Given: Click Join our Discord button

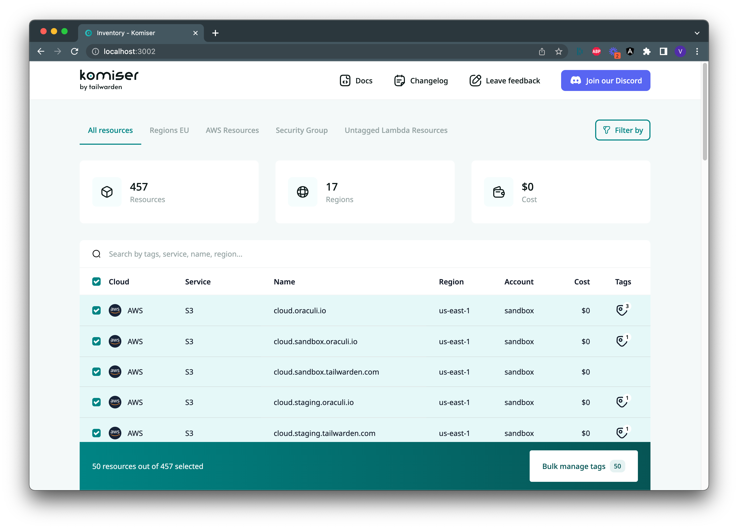Looking at the screenshot, I should click(x=605, y=80).
